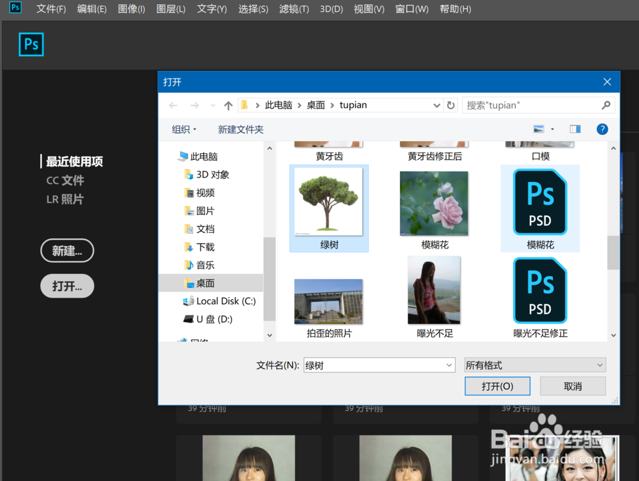The height and width of the screenshot is (481, 639).
Task: Open the 视图(V) menu
Action: click(369, 9)
